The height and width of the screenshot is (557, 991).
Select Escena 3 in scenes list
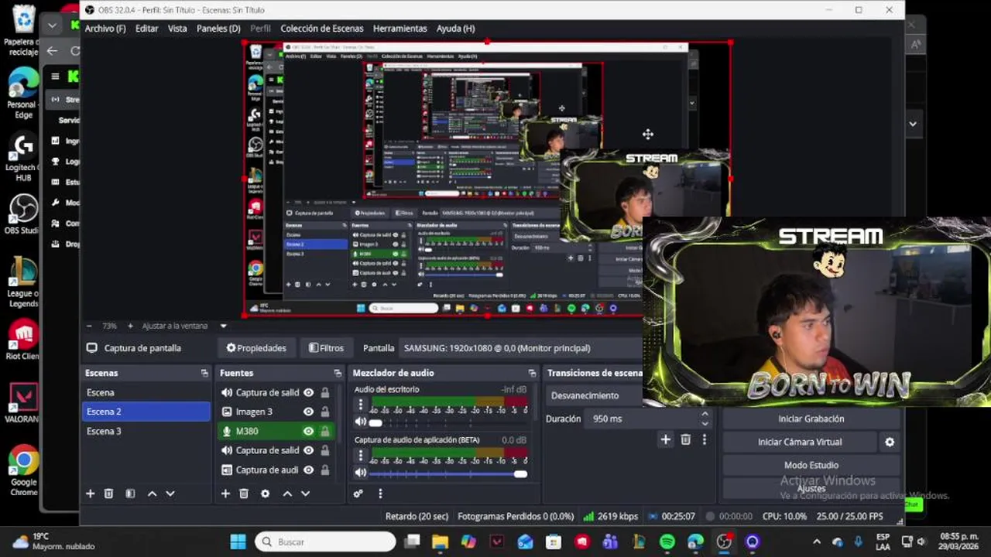[146, 431]
